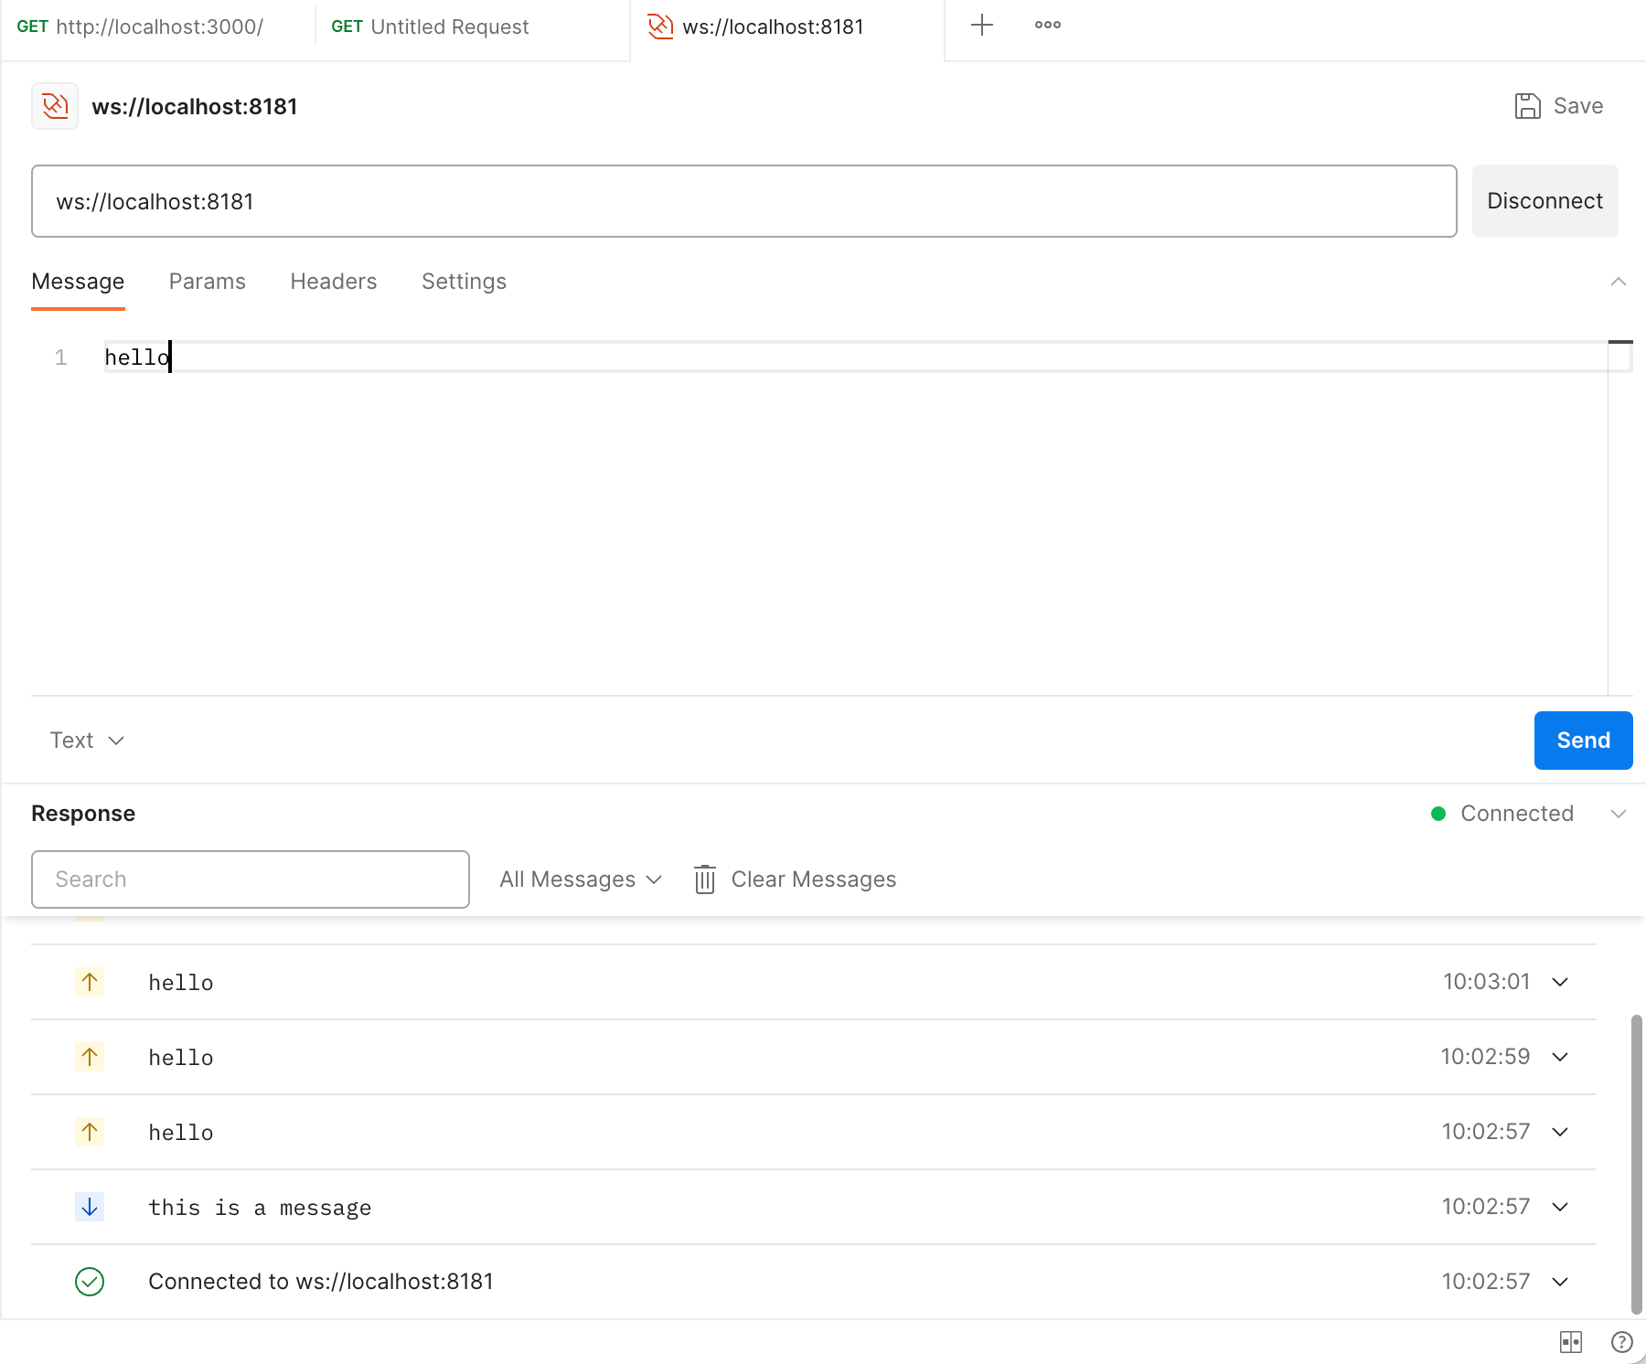Open the Text message format dropdown
Viewport: 1646px width, 1364px height.
pos(86,741)
